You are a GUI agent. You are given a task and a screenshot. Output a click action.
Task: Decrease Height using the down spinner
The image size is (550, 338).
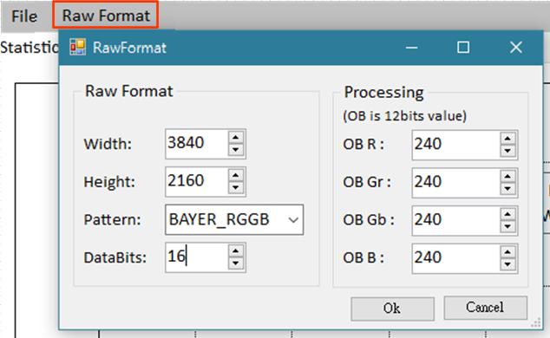pos(236,188)
